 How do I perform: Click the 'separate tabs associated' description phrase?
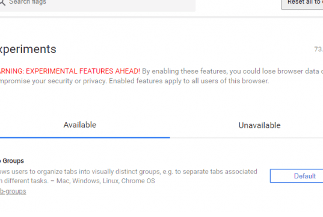[x=216, y=172]
